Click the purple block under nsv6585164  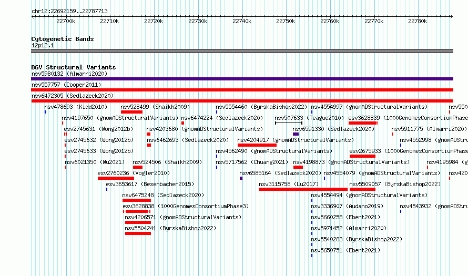coord(241,178)
